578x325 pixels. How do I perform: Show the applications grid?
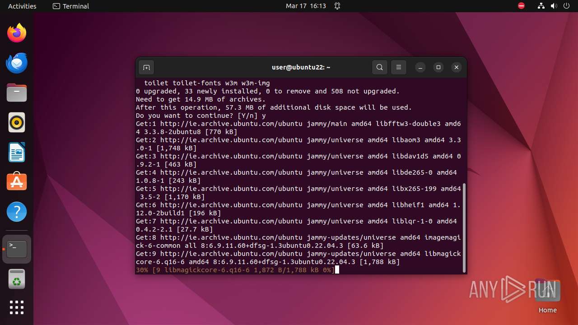click(17, 307)
